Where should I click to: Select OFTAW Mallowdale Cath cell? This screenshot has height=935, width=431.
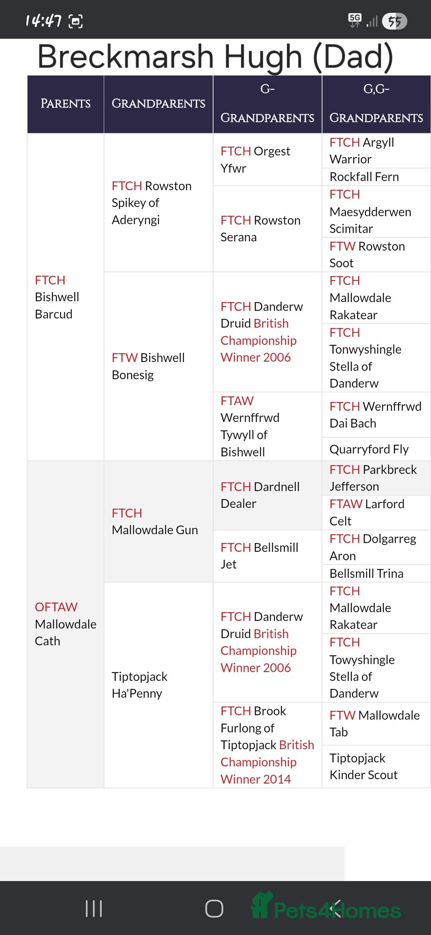65,624
